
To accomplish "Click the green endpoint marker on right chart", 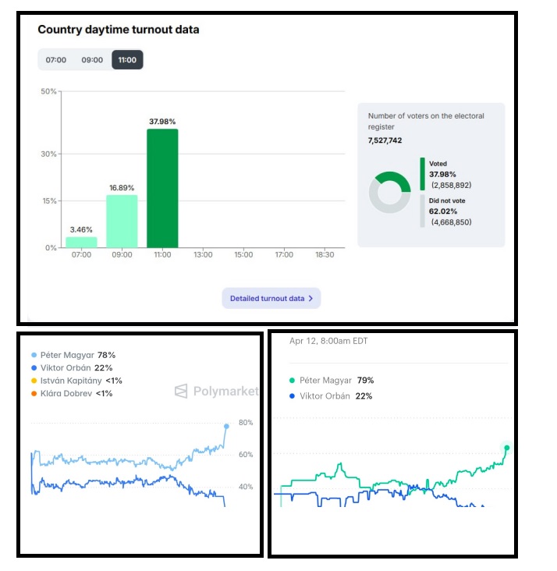I will coord(507,447).
